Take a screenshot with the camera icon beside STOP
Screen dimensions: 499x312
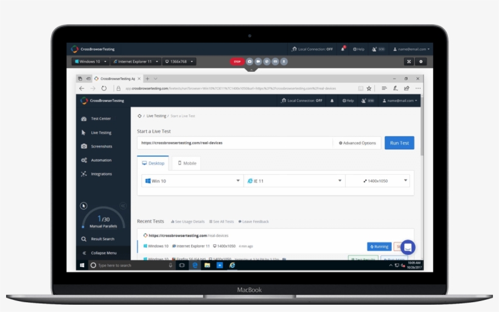coord(249,62)
